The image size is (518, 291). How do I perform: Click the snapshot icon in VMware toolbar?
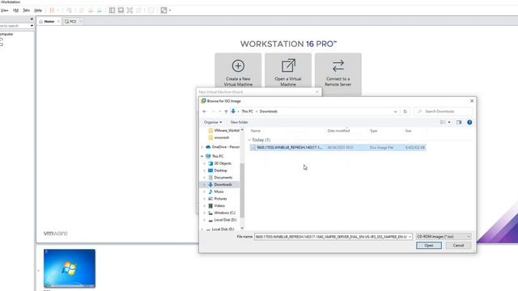[69, 11]
